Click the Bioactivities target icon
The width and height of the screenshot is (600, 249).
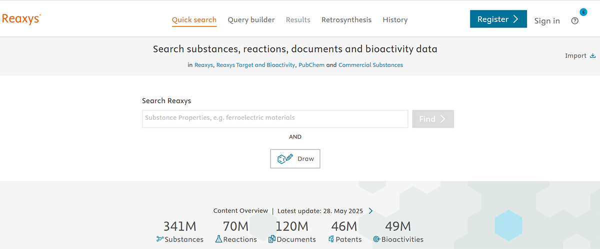click(376, 239)
